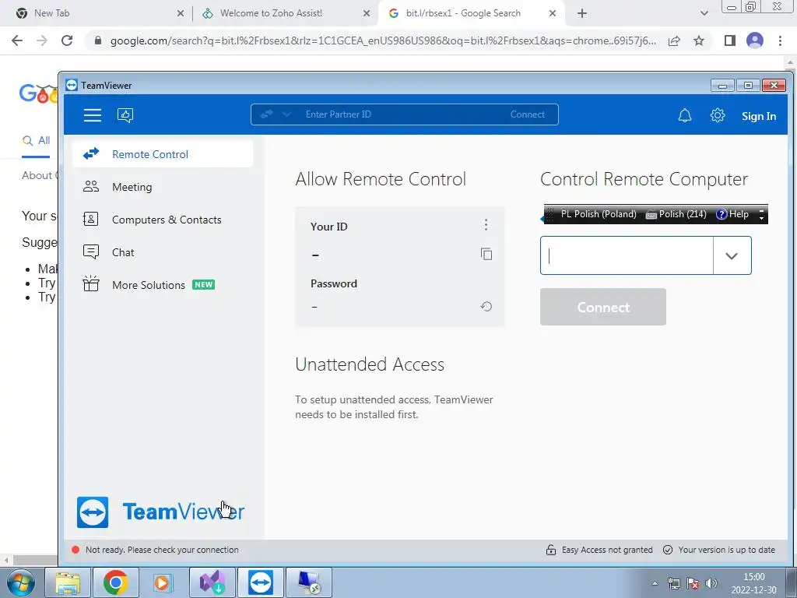
Task: Click the Chrome address bar URL
Action: click(x=382, y=40)
